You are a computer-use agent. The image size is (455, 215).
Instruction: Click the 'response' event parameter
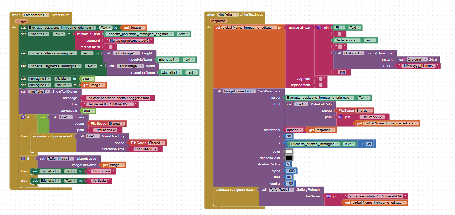point(218,21)
